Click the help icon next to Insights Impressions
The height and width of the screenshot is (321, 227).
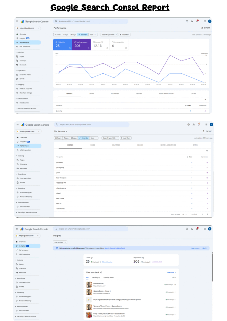[143, 258]
